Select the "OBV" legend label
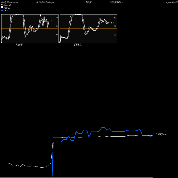This screenshot has height=178, width=178. [x=6, y=11]
